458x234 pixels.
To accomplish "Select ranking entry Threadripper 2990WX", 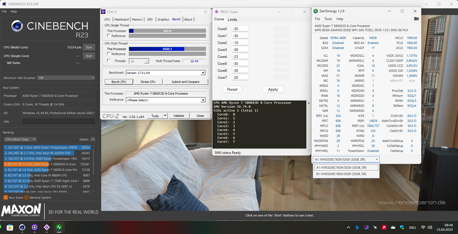I will pyautogui.click(x=48, y=147).
